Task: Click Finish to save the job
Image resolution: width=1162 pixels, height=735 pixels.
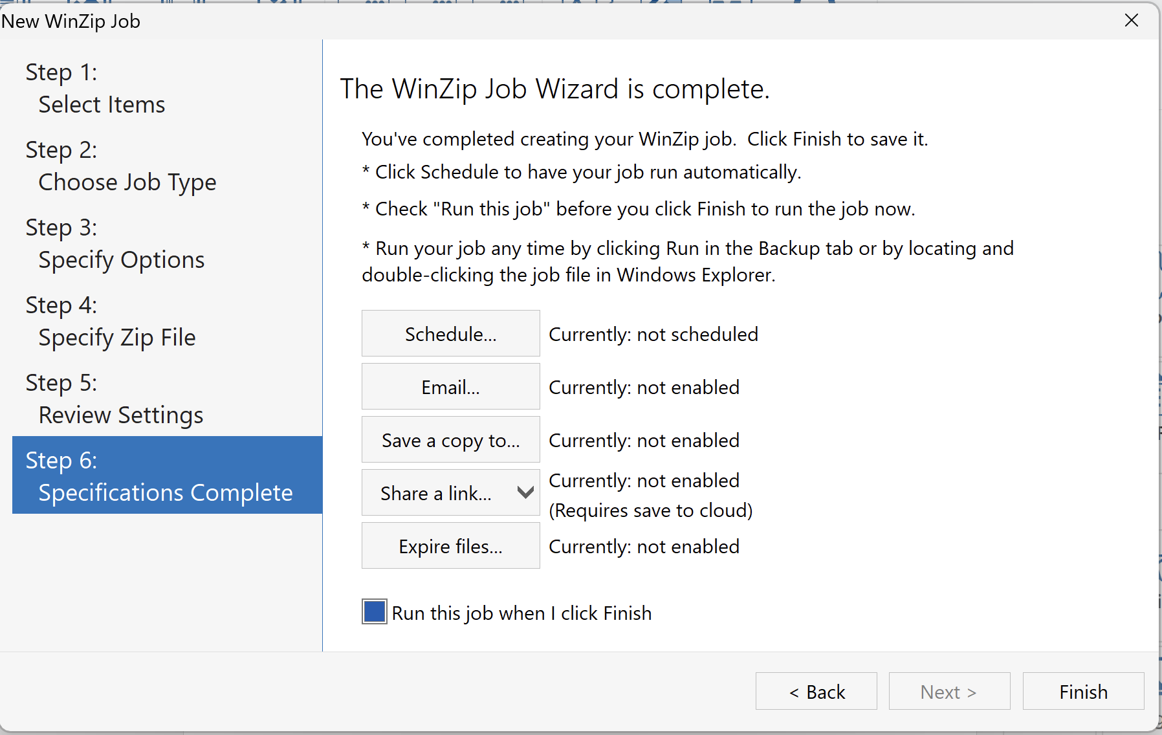Action: point(1083,692)
